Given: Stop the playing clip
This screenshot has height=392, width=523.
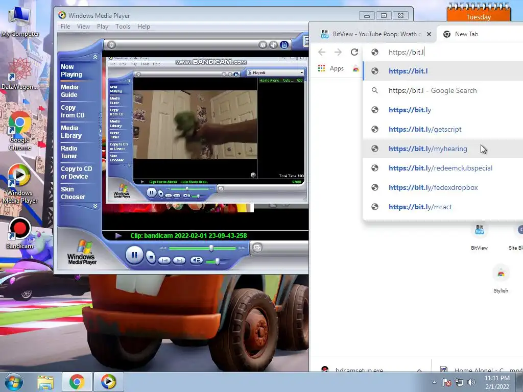Looking at the screenshot, I should [x=151, y=257].
